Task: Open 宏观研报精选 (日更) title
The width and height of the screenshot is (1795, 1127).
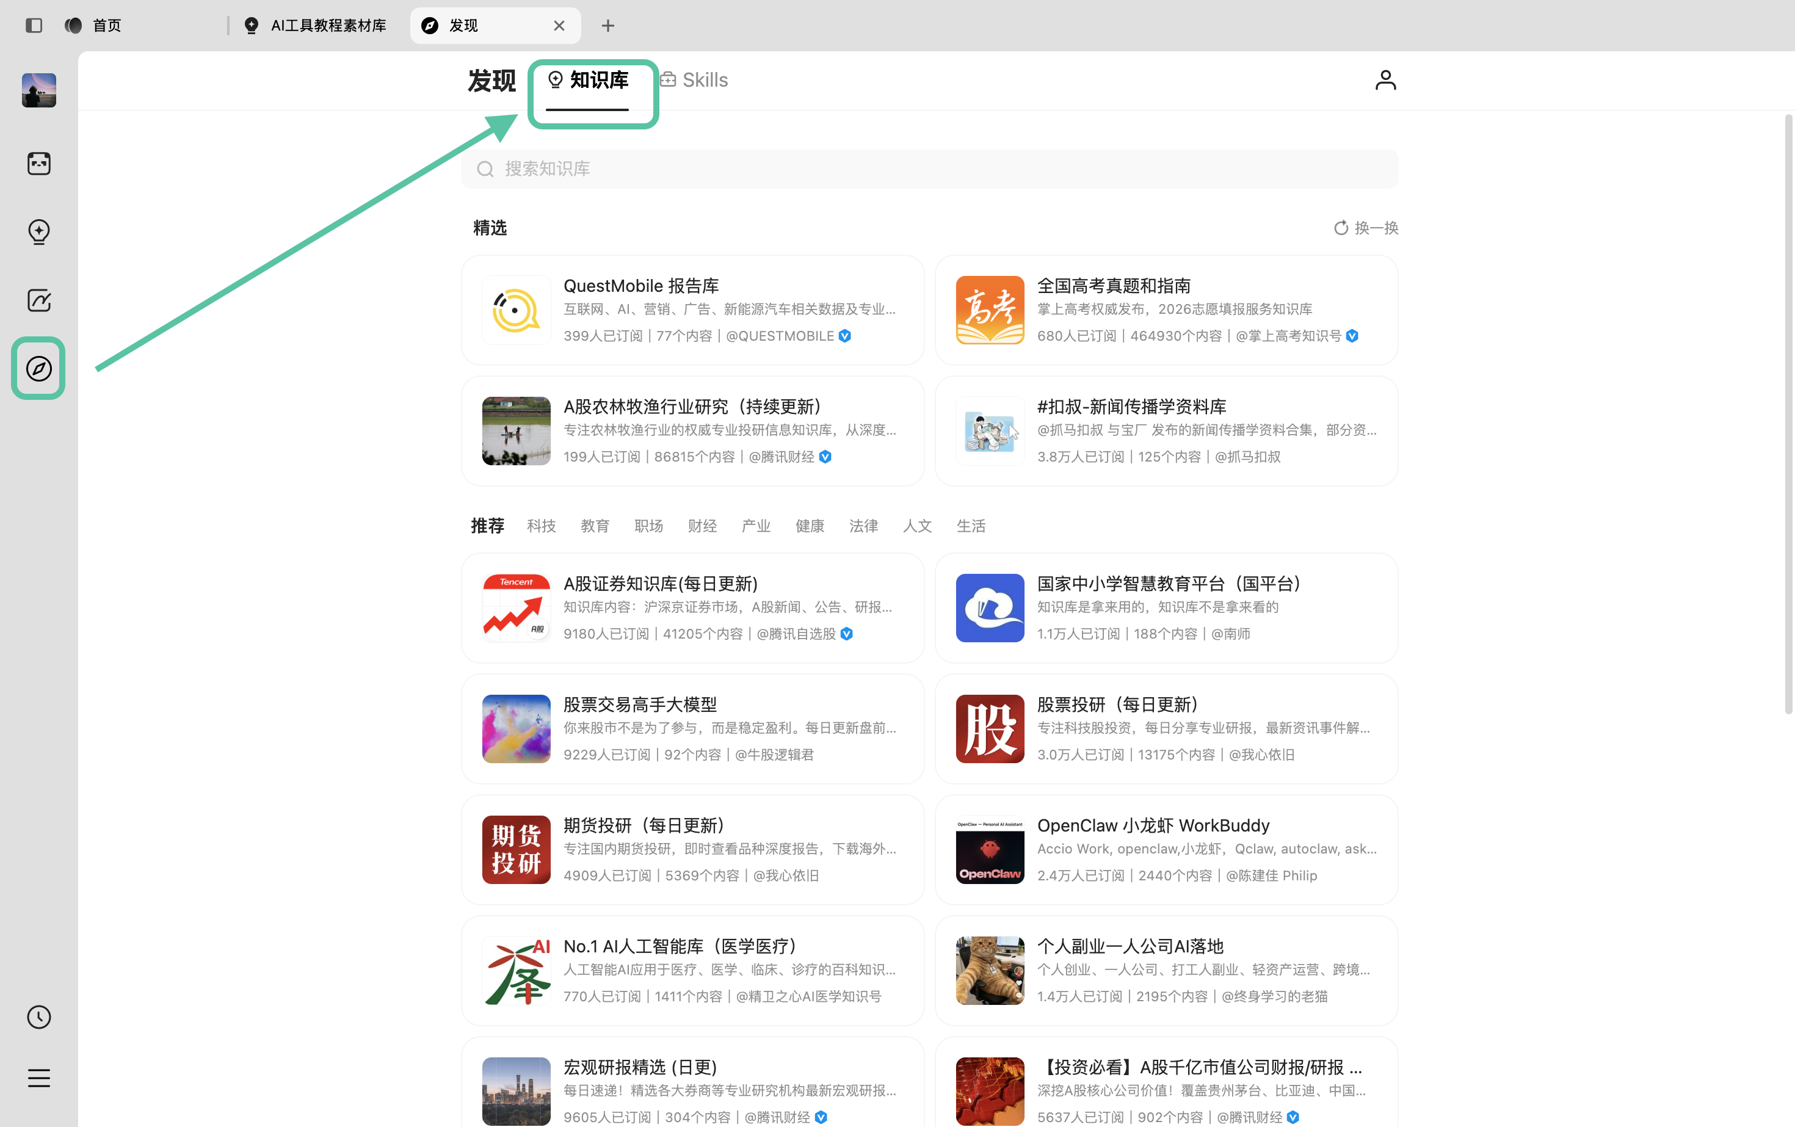Action: pyautogui.click(x=640, y=1067)
